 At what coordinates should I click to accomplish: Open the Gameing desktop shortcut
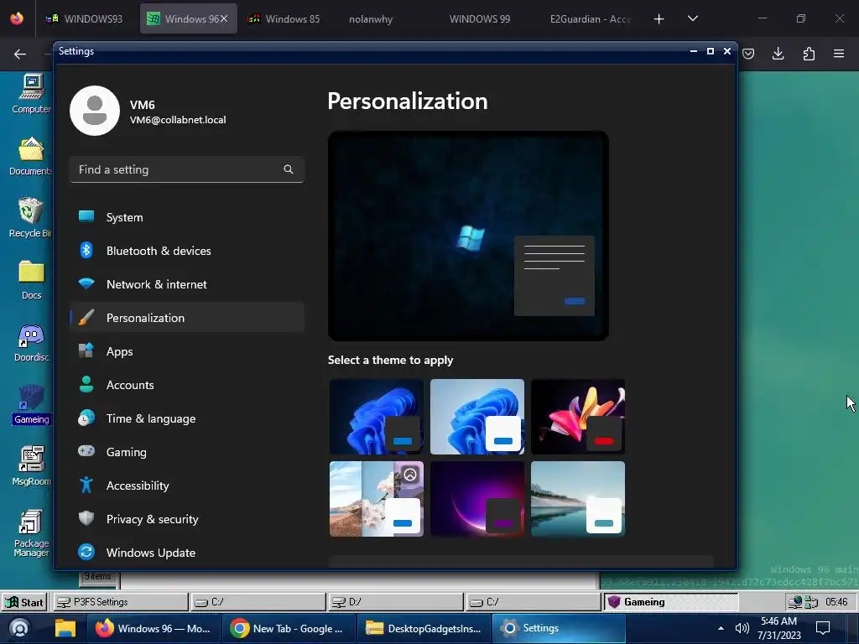pyautogui.click(x=31, y=405)
